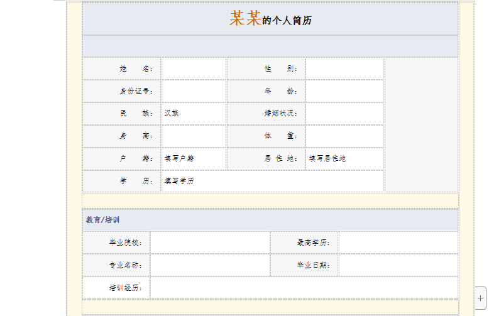Click the 最高学历 label
The width and height of the screenshot is (489, 316).
314,242
